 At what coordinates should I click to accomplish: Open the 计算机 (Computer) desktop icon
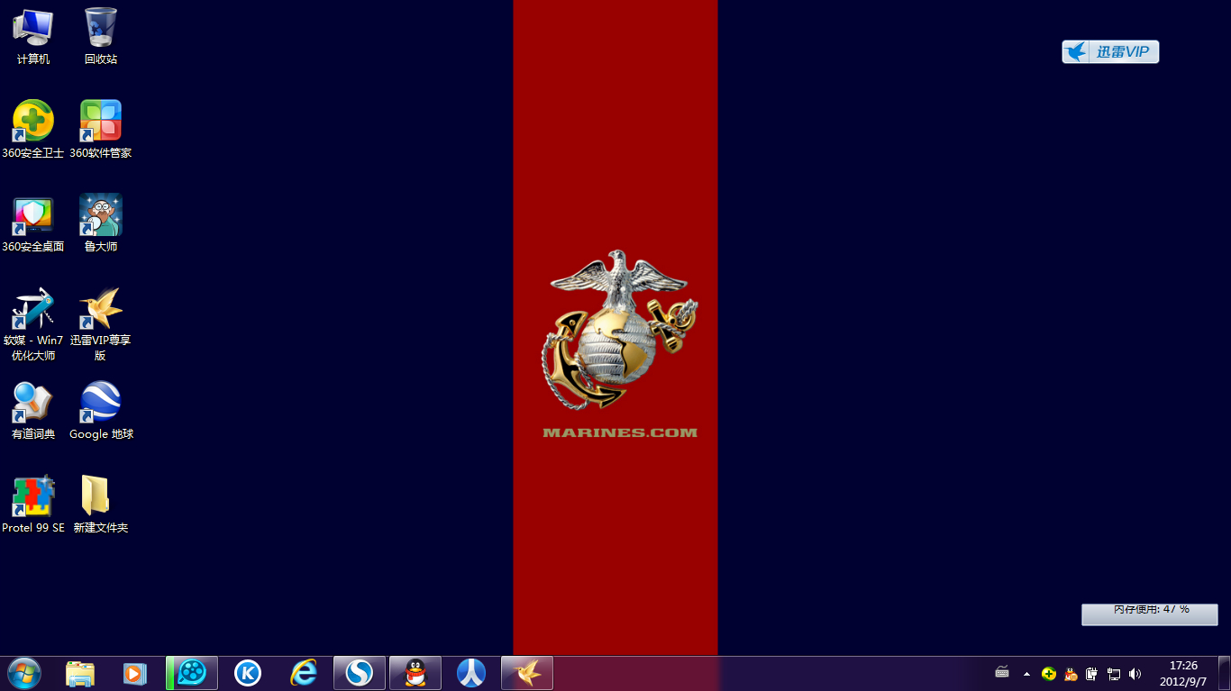coord(33,37)
